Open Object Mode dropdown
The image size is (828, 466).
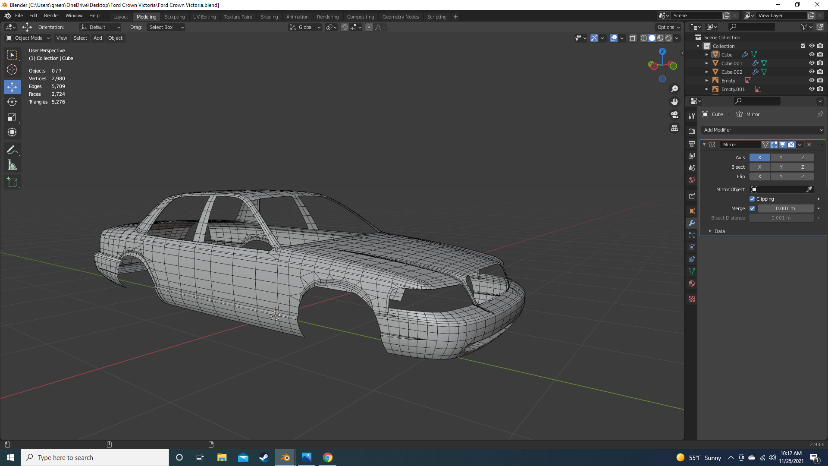point(28,38)
